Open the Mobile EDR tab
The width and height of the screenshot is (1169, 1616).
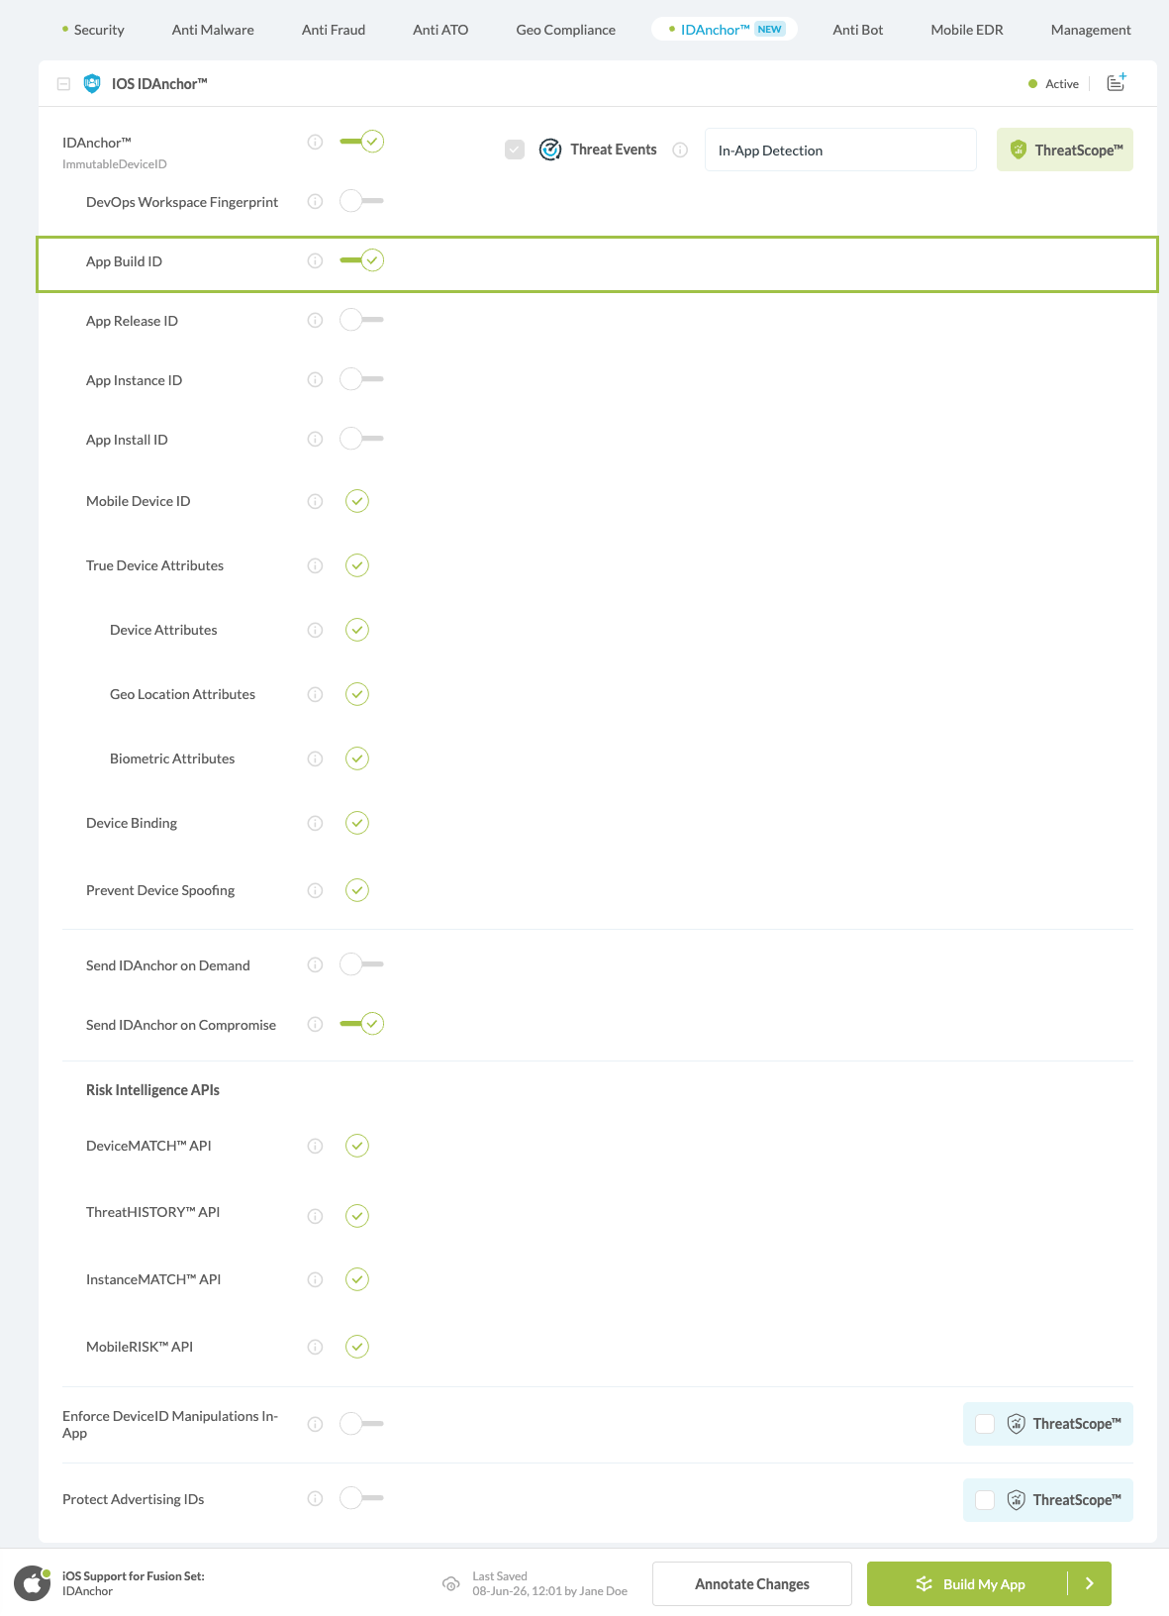[967, 30]
